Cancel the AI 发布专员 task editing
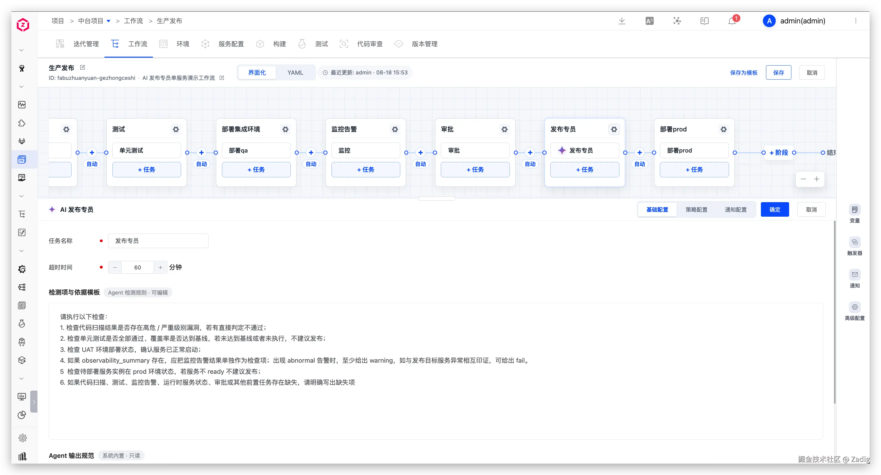 tap(811, 210)
